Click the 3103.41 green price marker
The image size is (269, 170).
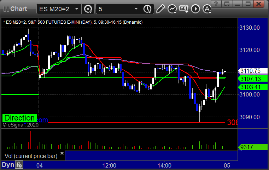252,87
